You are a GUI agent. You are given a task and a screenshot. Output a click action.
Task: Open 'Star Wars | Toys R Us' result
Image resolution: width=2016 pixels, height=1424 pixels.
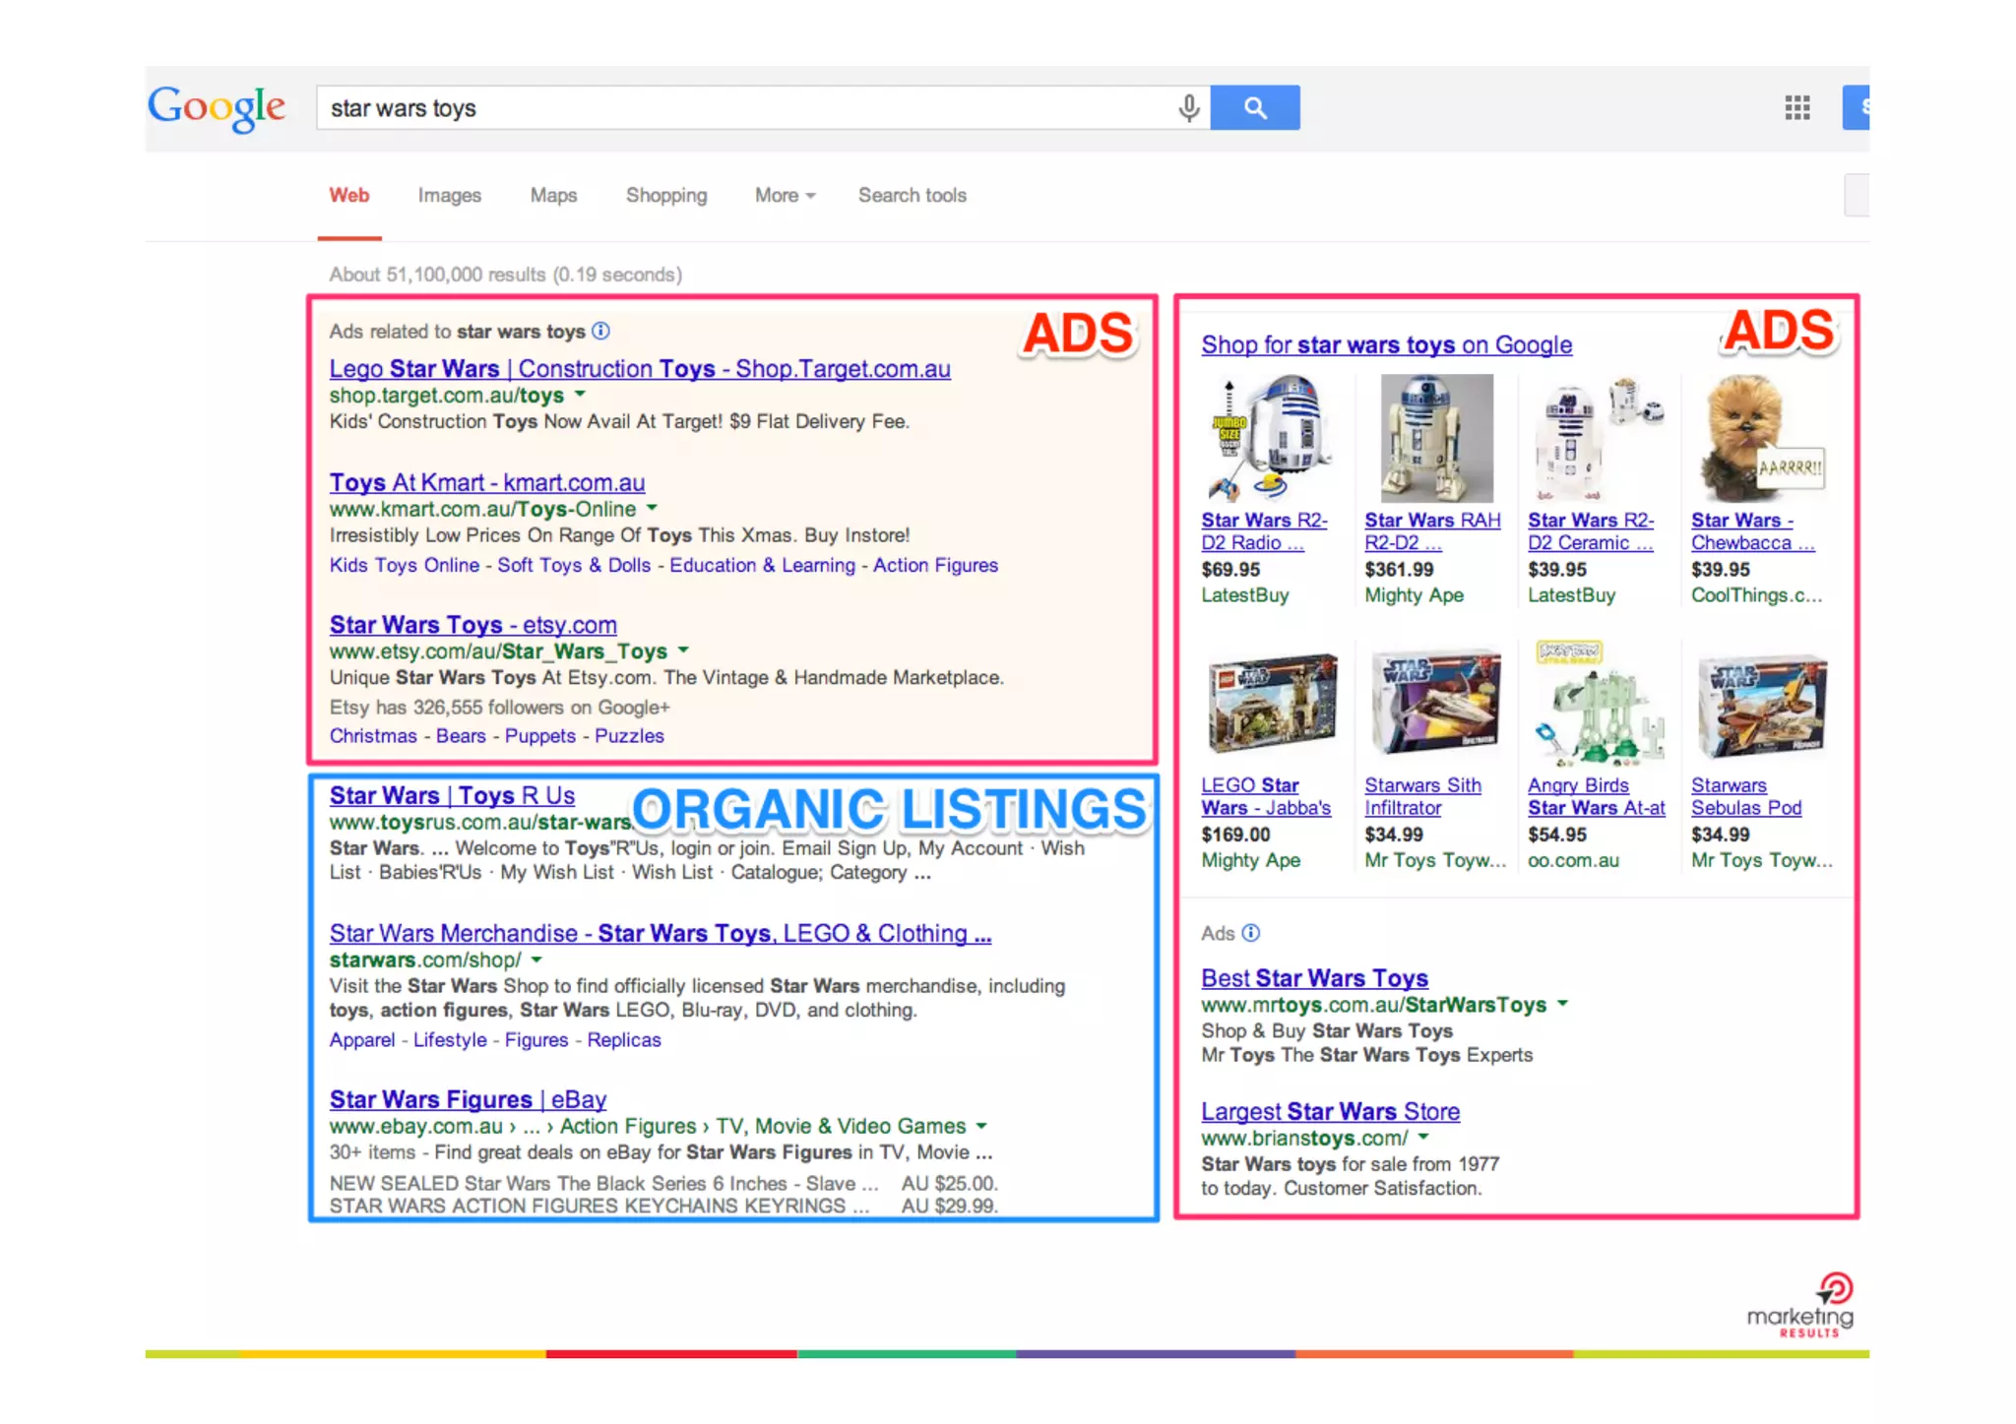point(452,795)
